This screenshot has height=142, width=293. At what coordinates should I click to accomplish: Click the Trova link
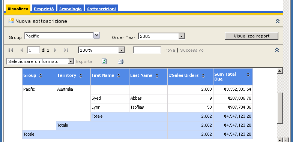[x=169, y=50]
